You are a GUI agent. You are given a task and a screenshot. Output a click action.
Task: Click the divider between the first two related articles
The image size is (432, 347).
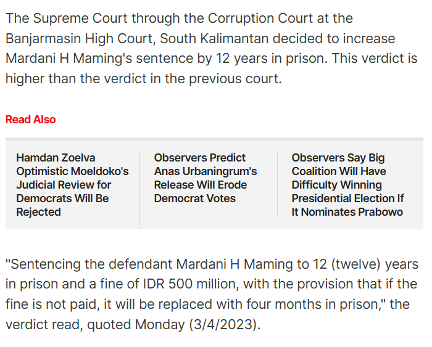(139, 190)
